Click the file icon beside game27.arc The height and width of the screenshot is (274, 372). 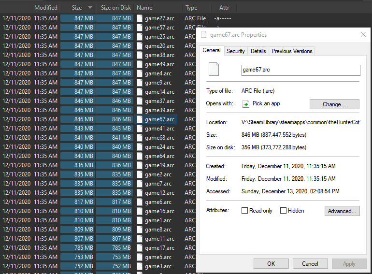click(x=140, y=18)
